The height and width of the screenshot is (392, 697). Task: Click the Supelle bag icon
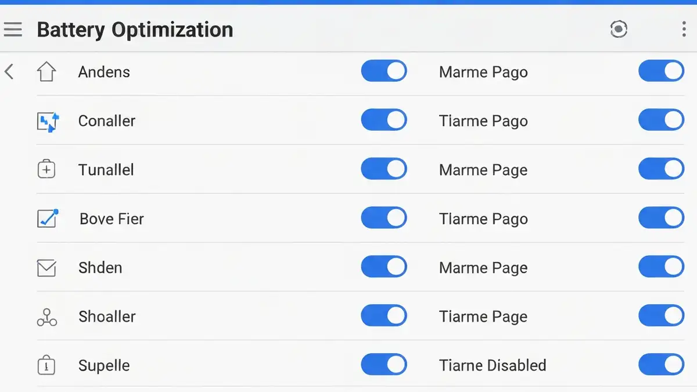coord(46,365)
